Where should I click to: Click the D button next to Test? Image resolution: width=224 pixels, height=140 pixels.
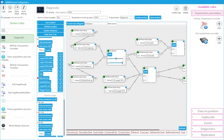point(62,74)
